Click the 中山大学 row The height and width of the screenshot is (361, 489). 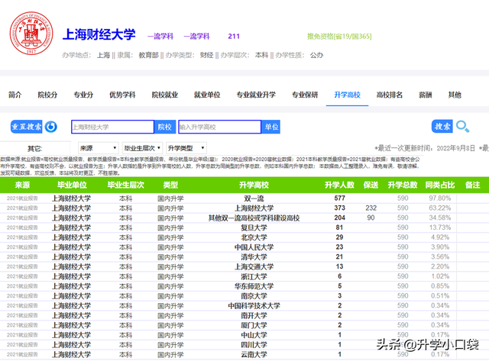click(x=244, y=335)
